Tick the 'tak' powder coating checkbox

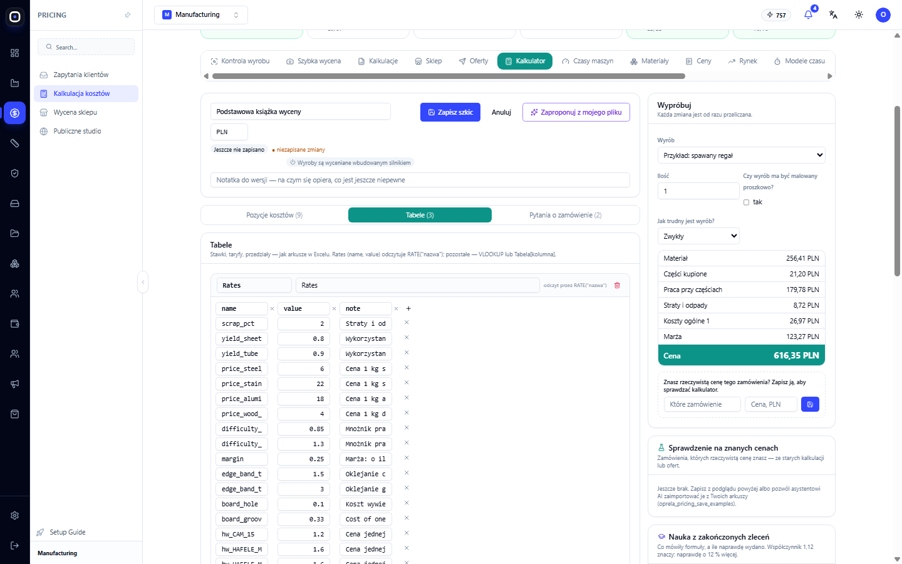pos(746,202)
